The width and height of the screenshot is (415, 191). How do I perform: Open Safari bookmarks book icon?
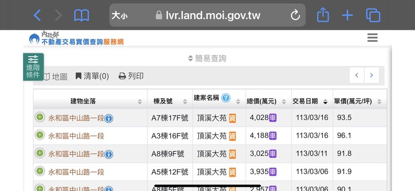81,15
